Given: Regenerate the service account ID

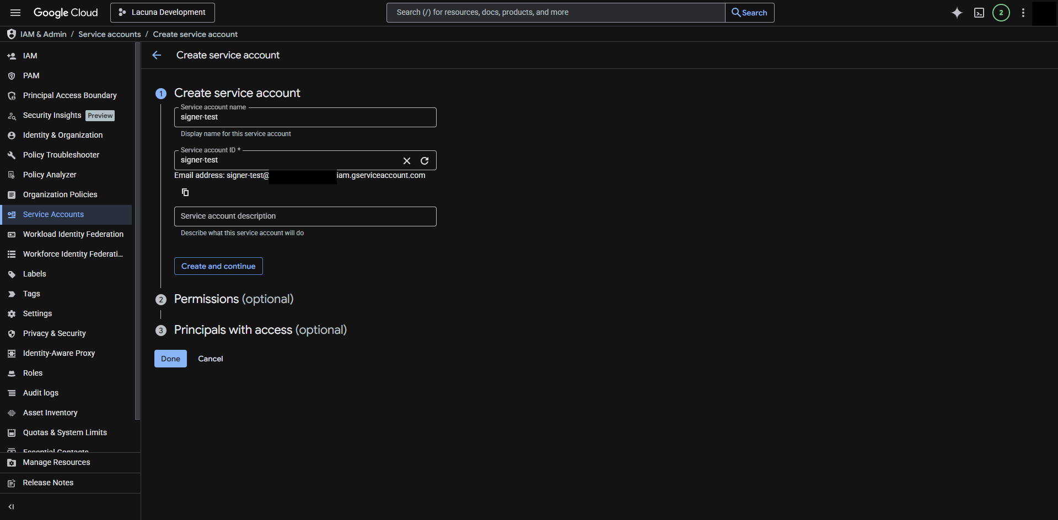Looking at the screenshot, I should [x=425, y=161].
